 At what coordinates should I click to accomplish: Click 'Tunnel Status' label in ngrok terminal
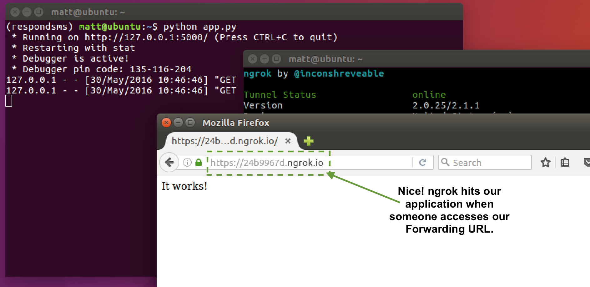point(280,95)
